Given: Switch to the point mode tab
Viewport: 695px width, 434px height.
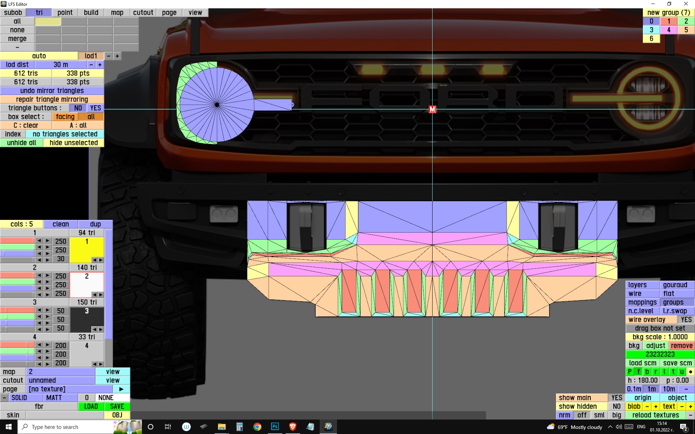Looking at the screenshot, I should coord(65,13).
